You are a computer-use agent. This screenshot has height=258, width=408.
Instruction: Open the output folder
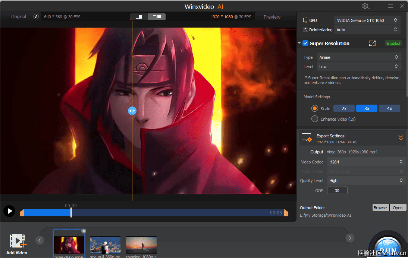click(x=398, y=208)
